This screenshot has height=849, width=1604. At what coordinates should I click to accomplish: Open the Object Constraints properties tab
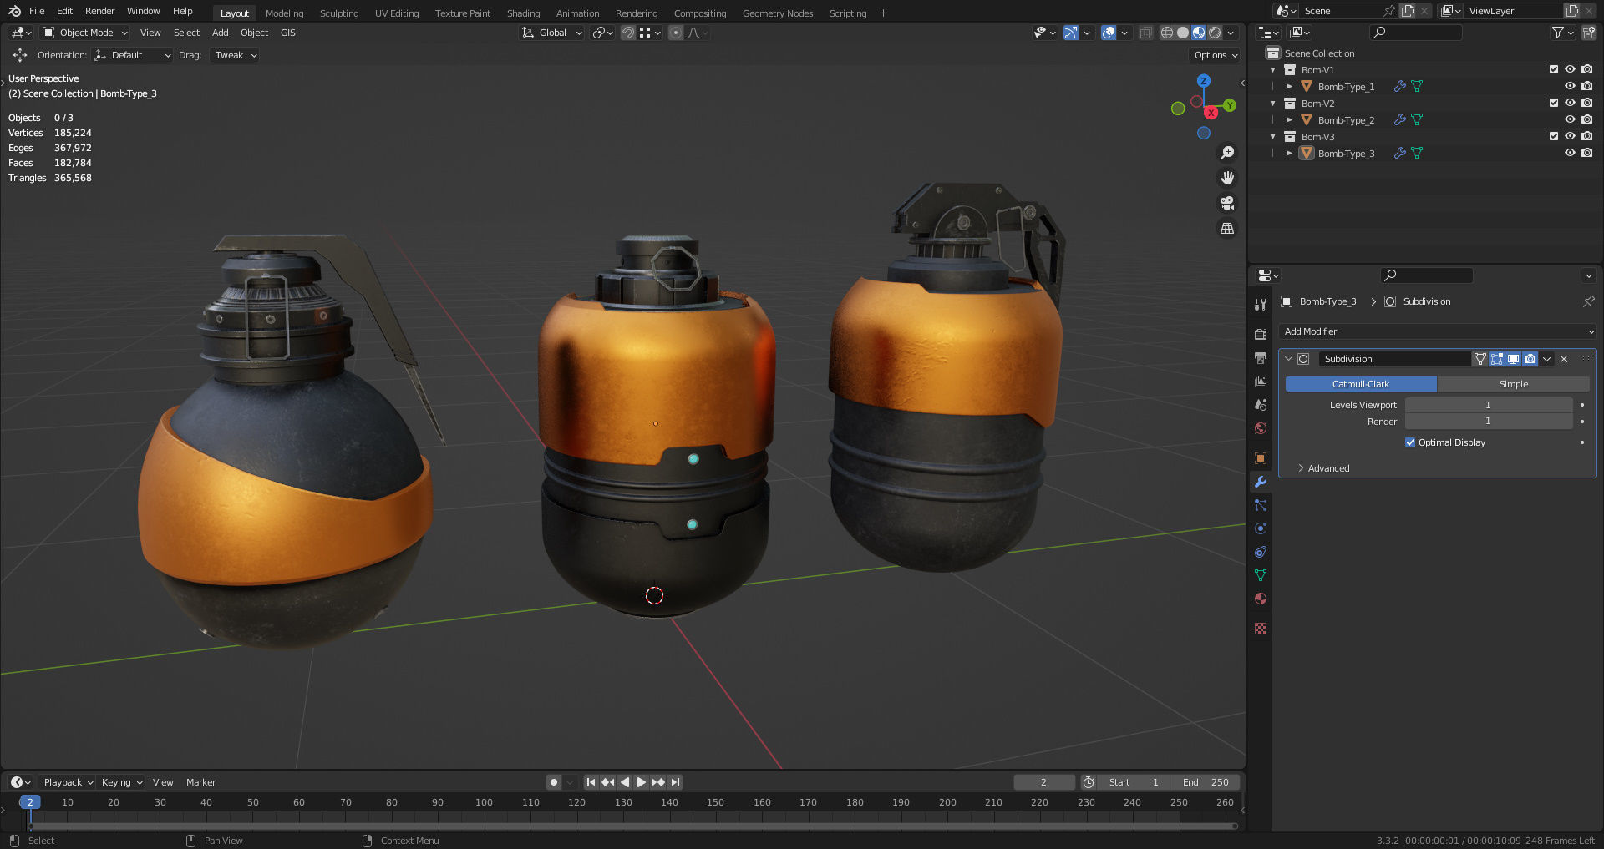tap(1261, 552)
